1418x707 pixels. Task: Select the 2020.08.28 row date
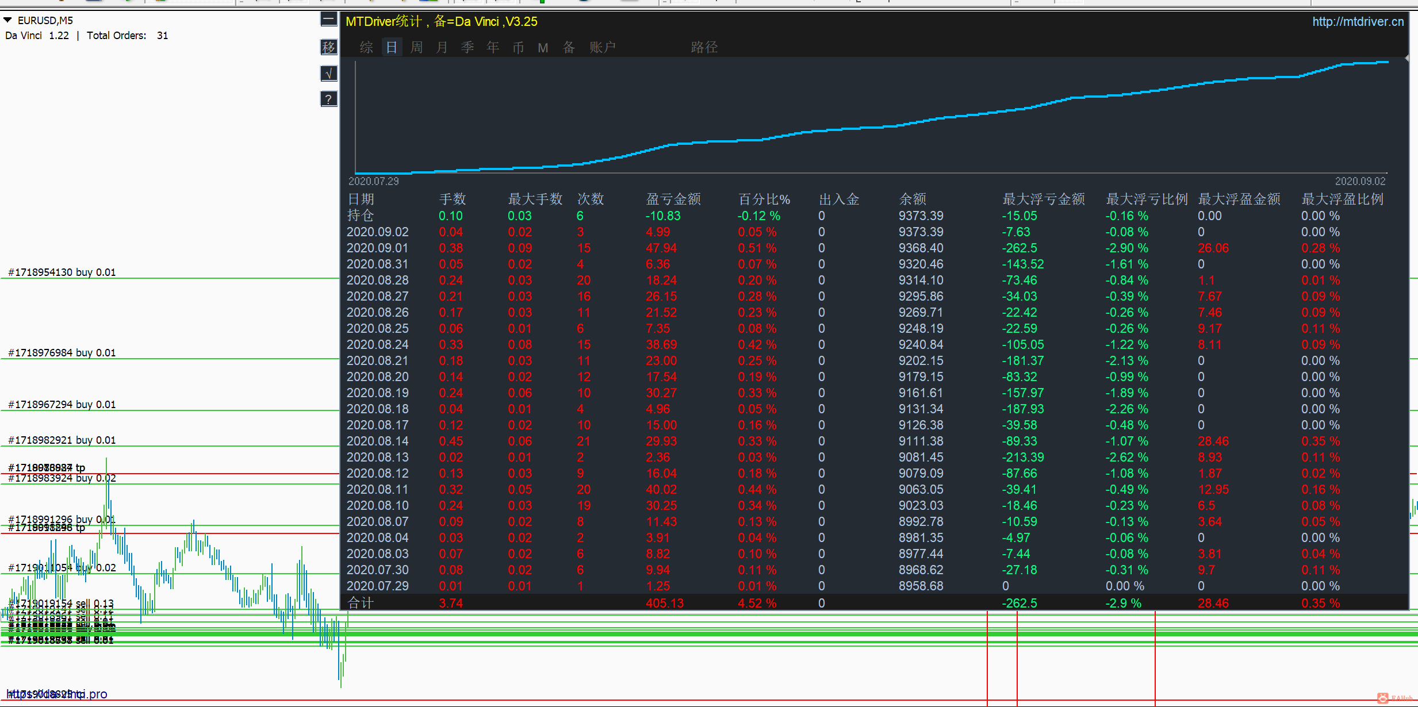(378, 280)
